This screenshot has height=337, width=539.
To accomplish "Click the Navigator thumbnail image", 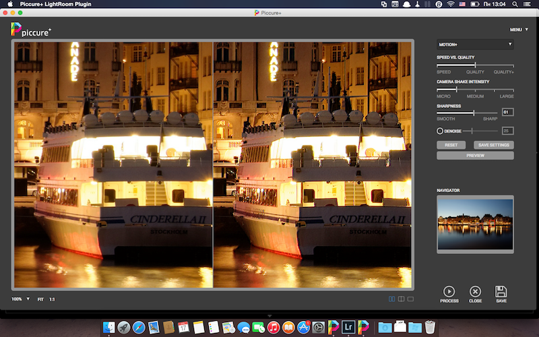I will tap(475, 224).
